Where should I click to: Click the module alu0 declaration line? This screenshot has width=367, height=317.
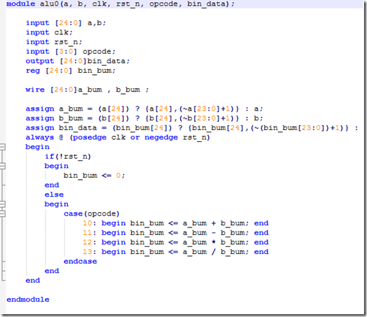point(120,4)
